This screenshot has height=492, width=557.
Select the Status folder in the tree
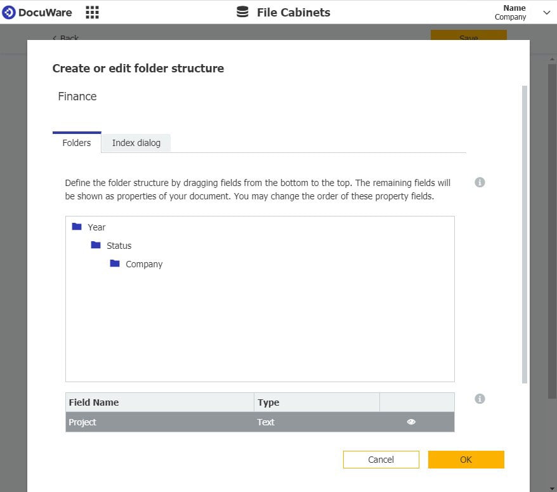point(119,246)
